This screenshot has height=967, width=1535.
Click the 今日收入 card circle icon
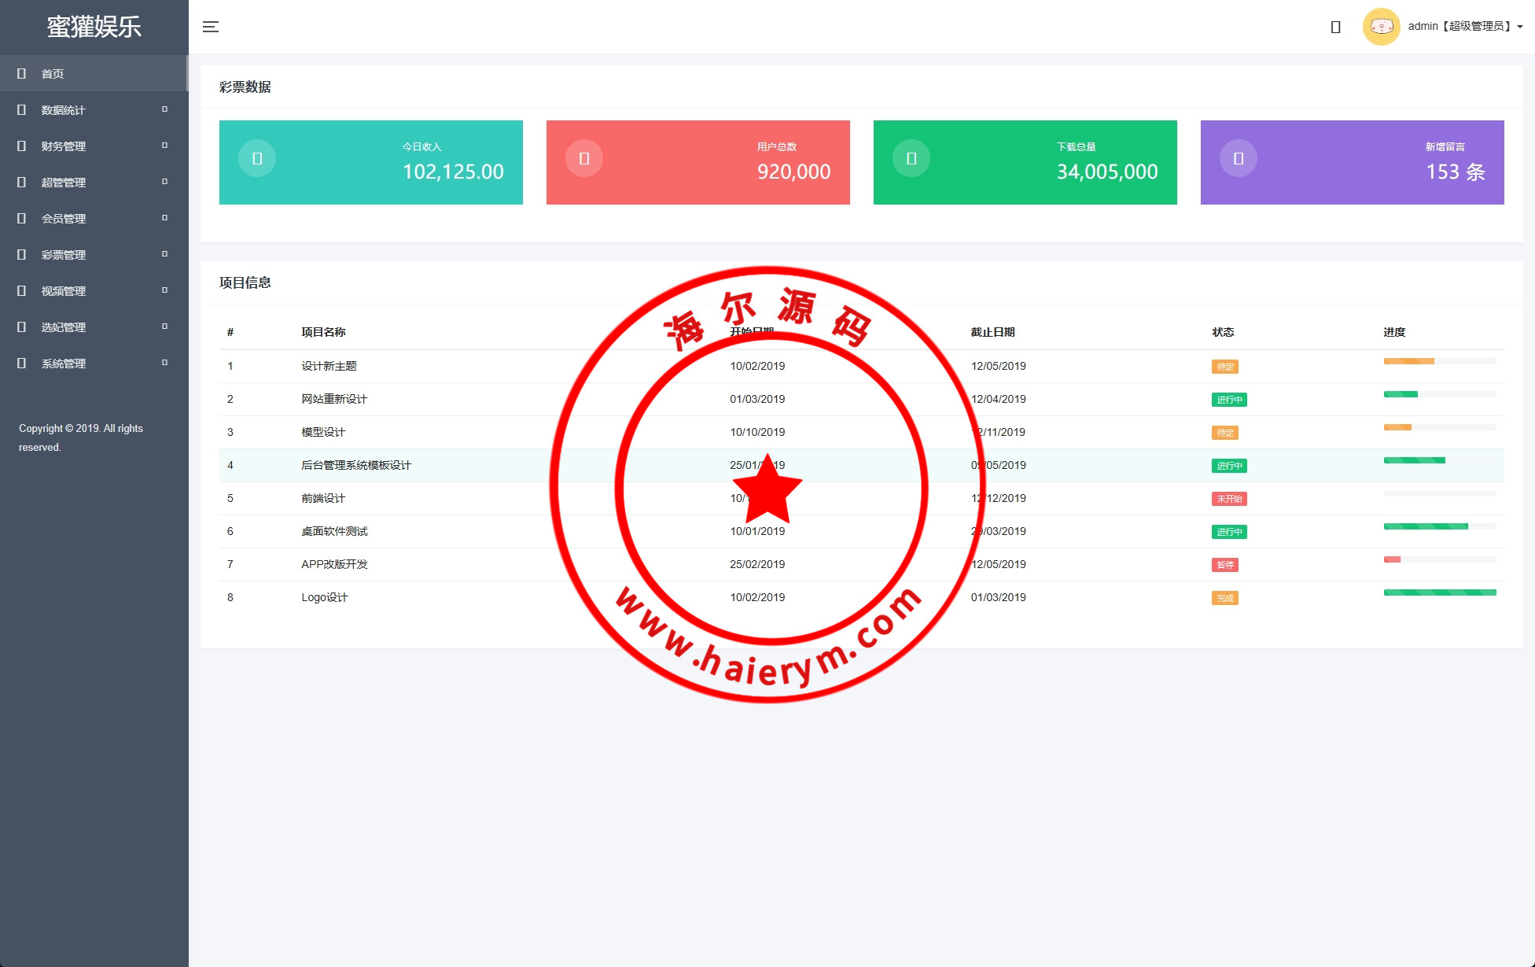[x=257, y=158]
